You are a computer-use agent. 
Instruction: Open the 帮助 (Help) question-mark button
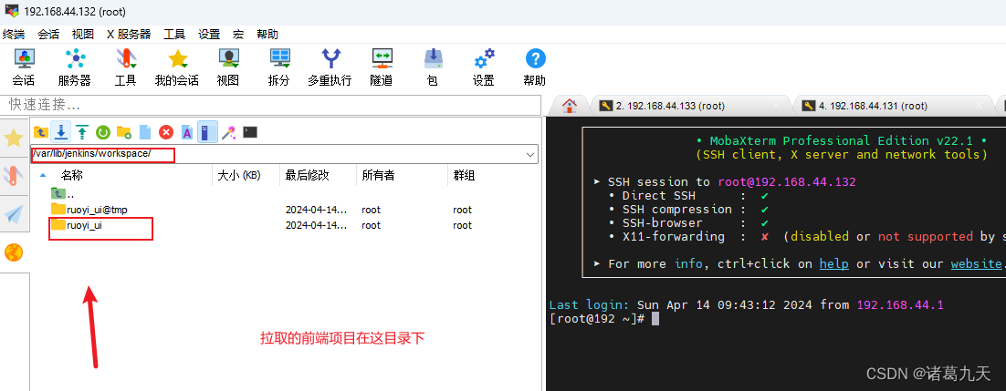[534, 67]
